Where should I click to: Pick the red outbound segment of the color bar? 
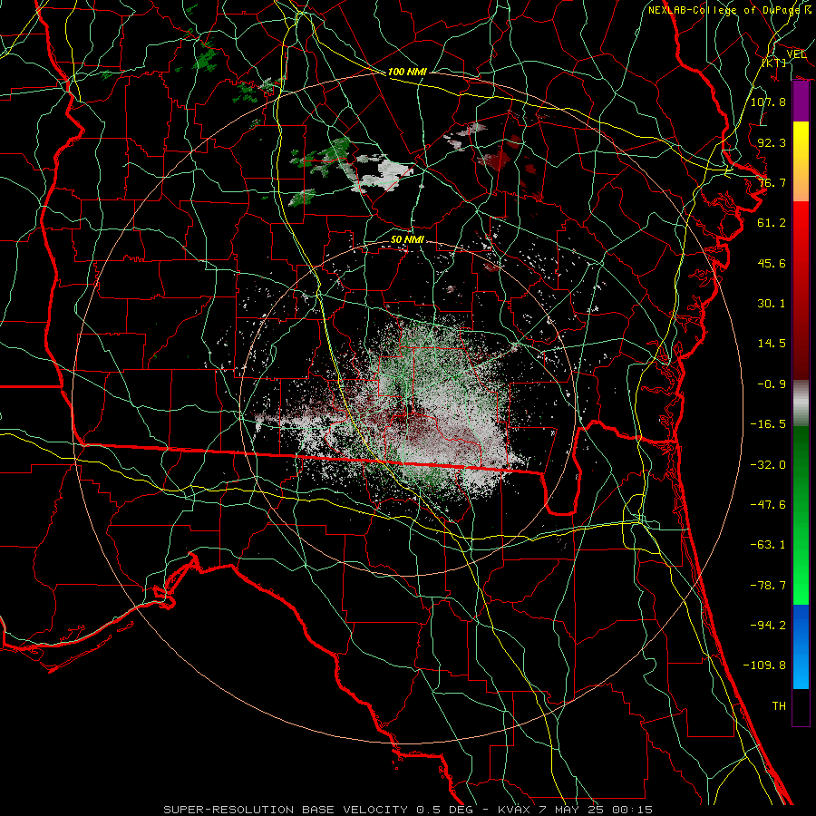[801, 290]
